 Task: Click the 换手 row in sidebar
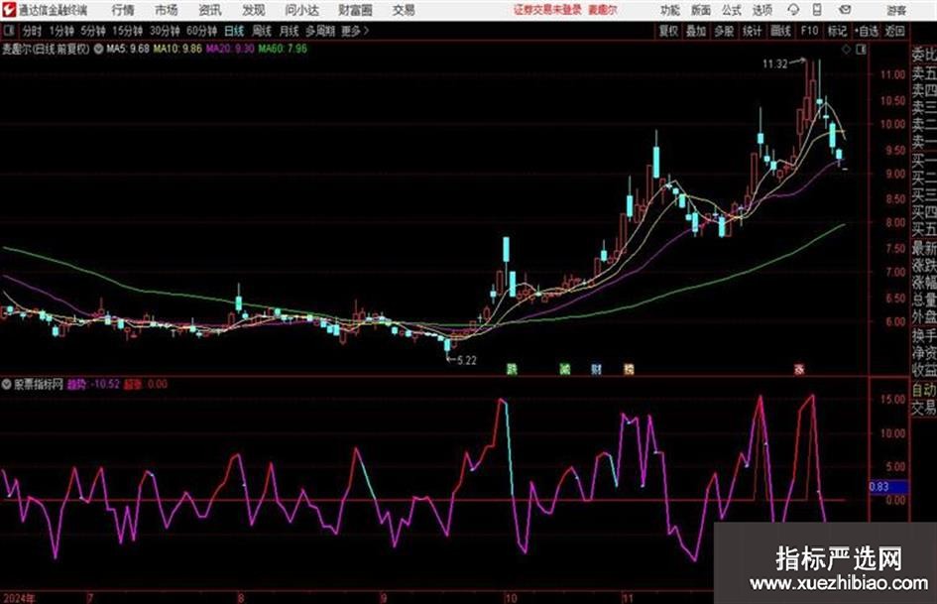click(x=924, y=335)
